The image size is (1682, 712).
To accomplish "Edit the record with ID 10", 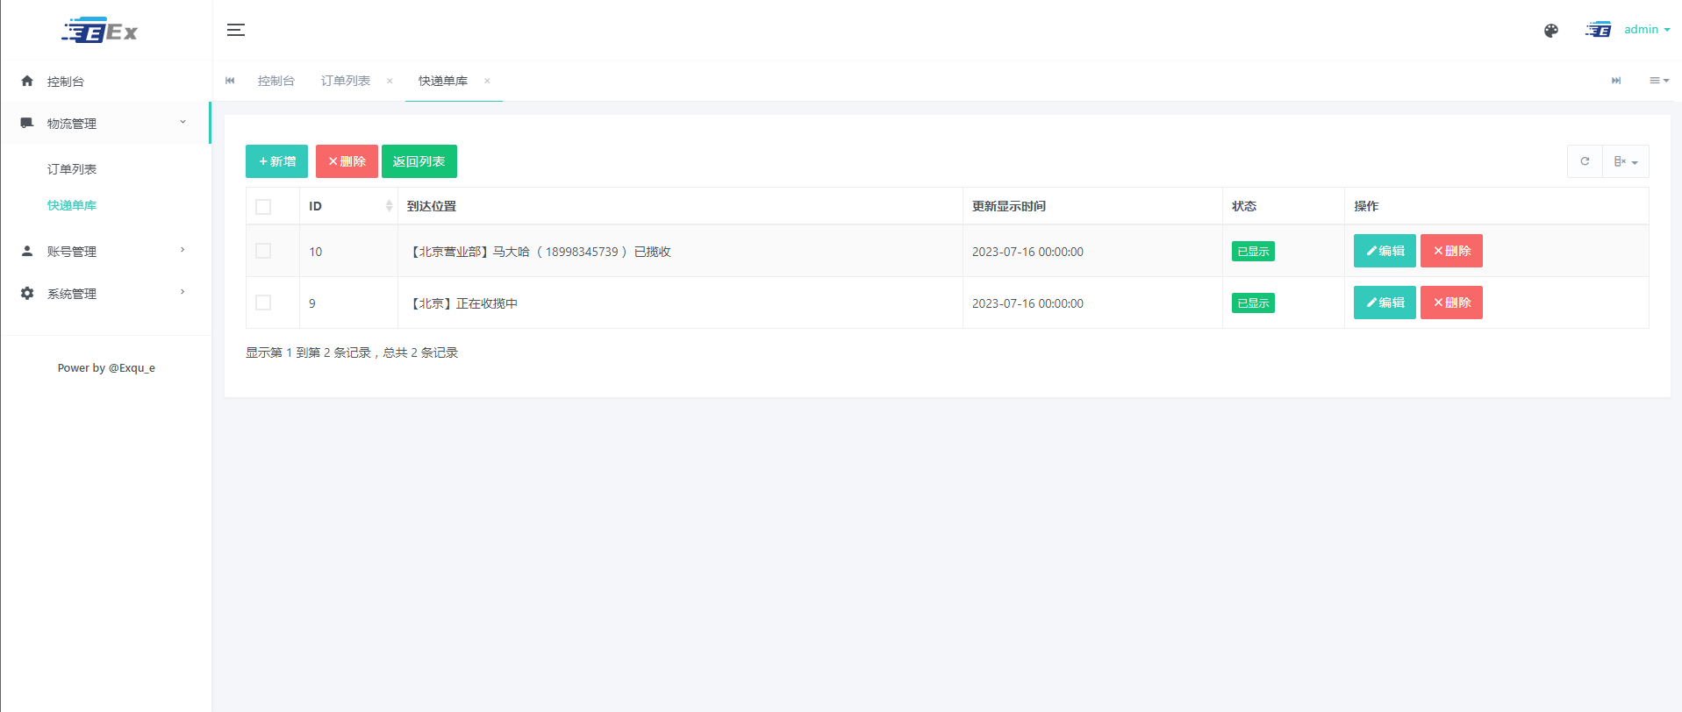I will pos(1385,251).
